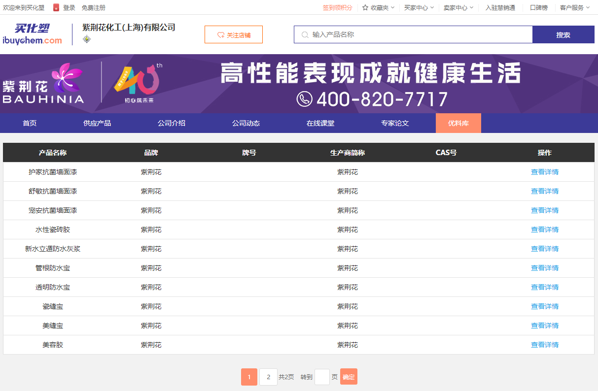Image resolution: width=598 pixels, height=391 pixels.
Task: Click the 登录 link
Action: (69, 7)
